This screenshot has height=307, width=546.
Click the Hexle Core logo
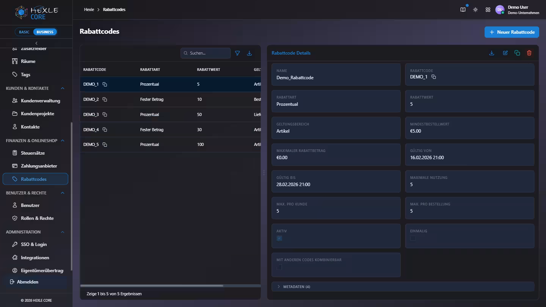(x=36, y=13)
